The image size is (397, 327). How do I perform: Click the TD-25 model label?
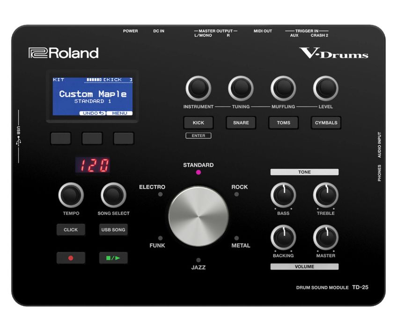(x=360, y=287)
